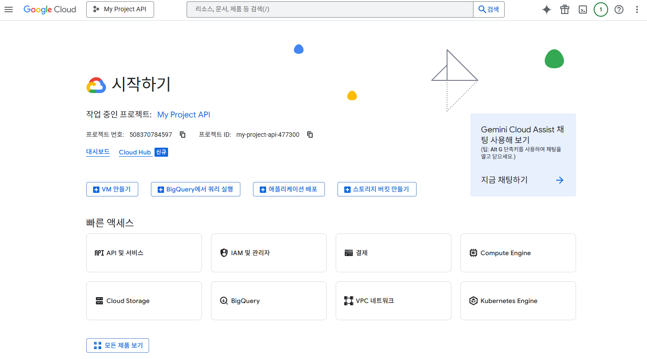Click the 검색 search button

point(489,9)
